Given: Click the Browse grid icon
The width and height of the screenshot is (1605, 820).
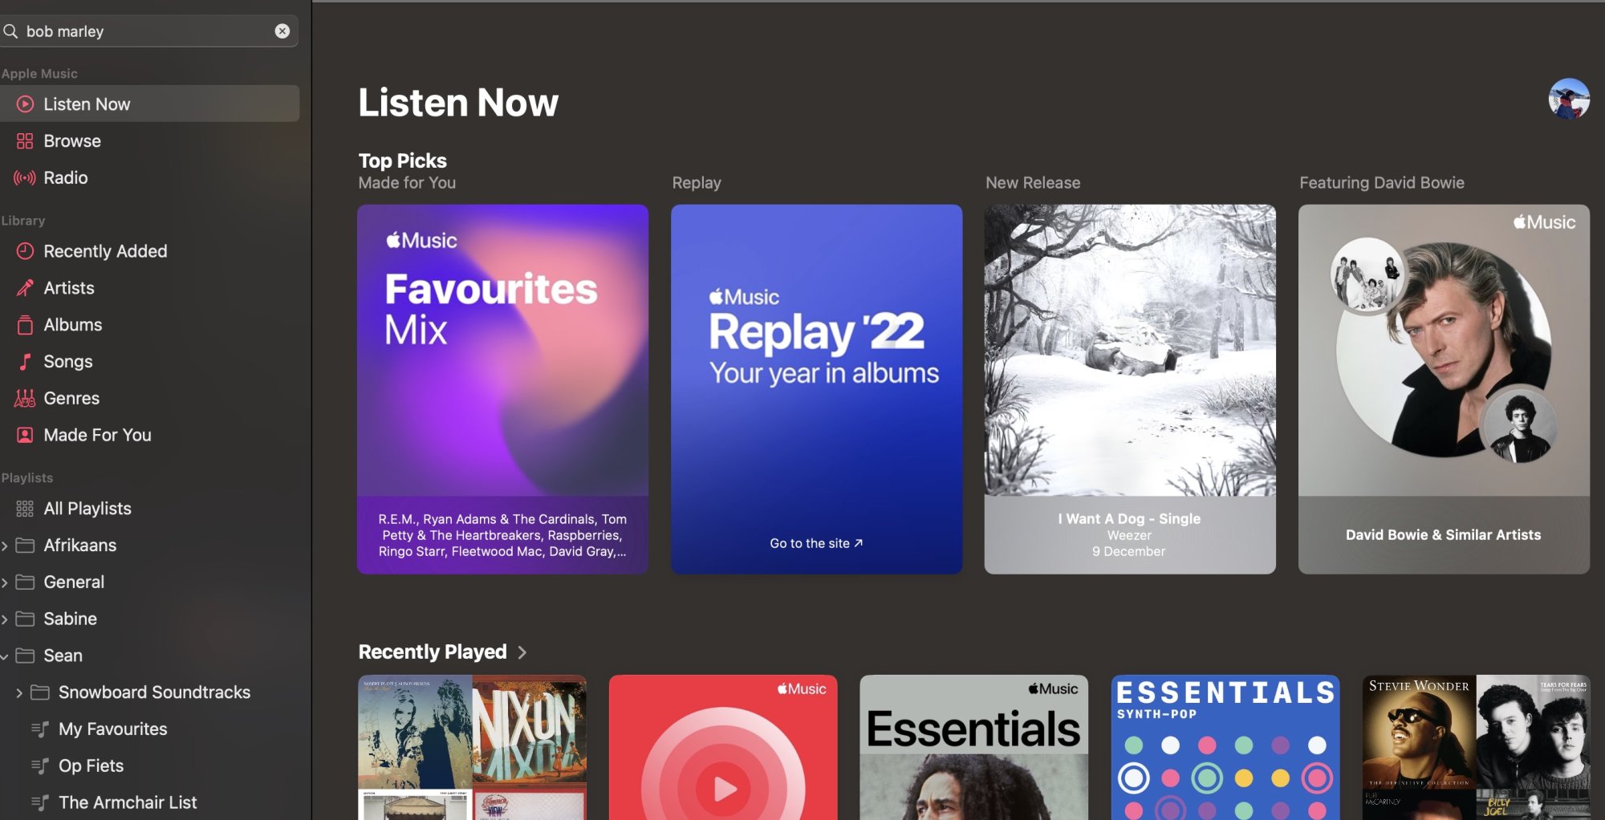Looking at the screenshot, I should 25,141.
